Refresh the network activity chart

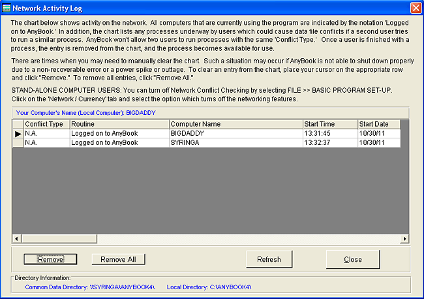269,259
